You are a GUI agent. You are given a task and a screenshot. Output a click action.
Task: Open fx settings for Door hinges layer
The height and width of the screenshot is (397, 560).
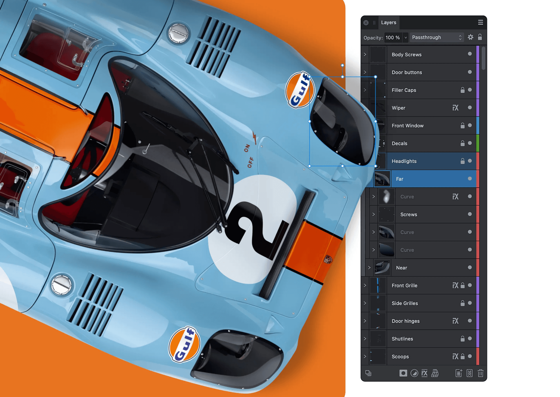(455, 321)
